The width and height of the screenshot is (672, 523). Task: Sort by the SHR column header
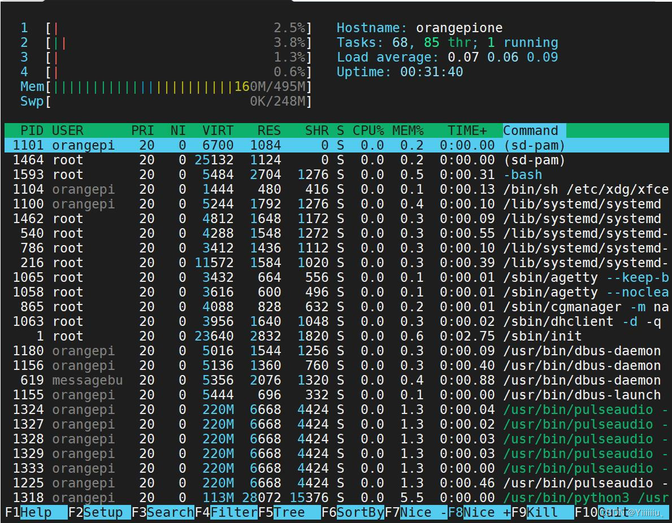coord(317,130)
